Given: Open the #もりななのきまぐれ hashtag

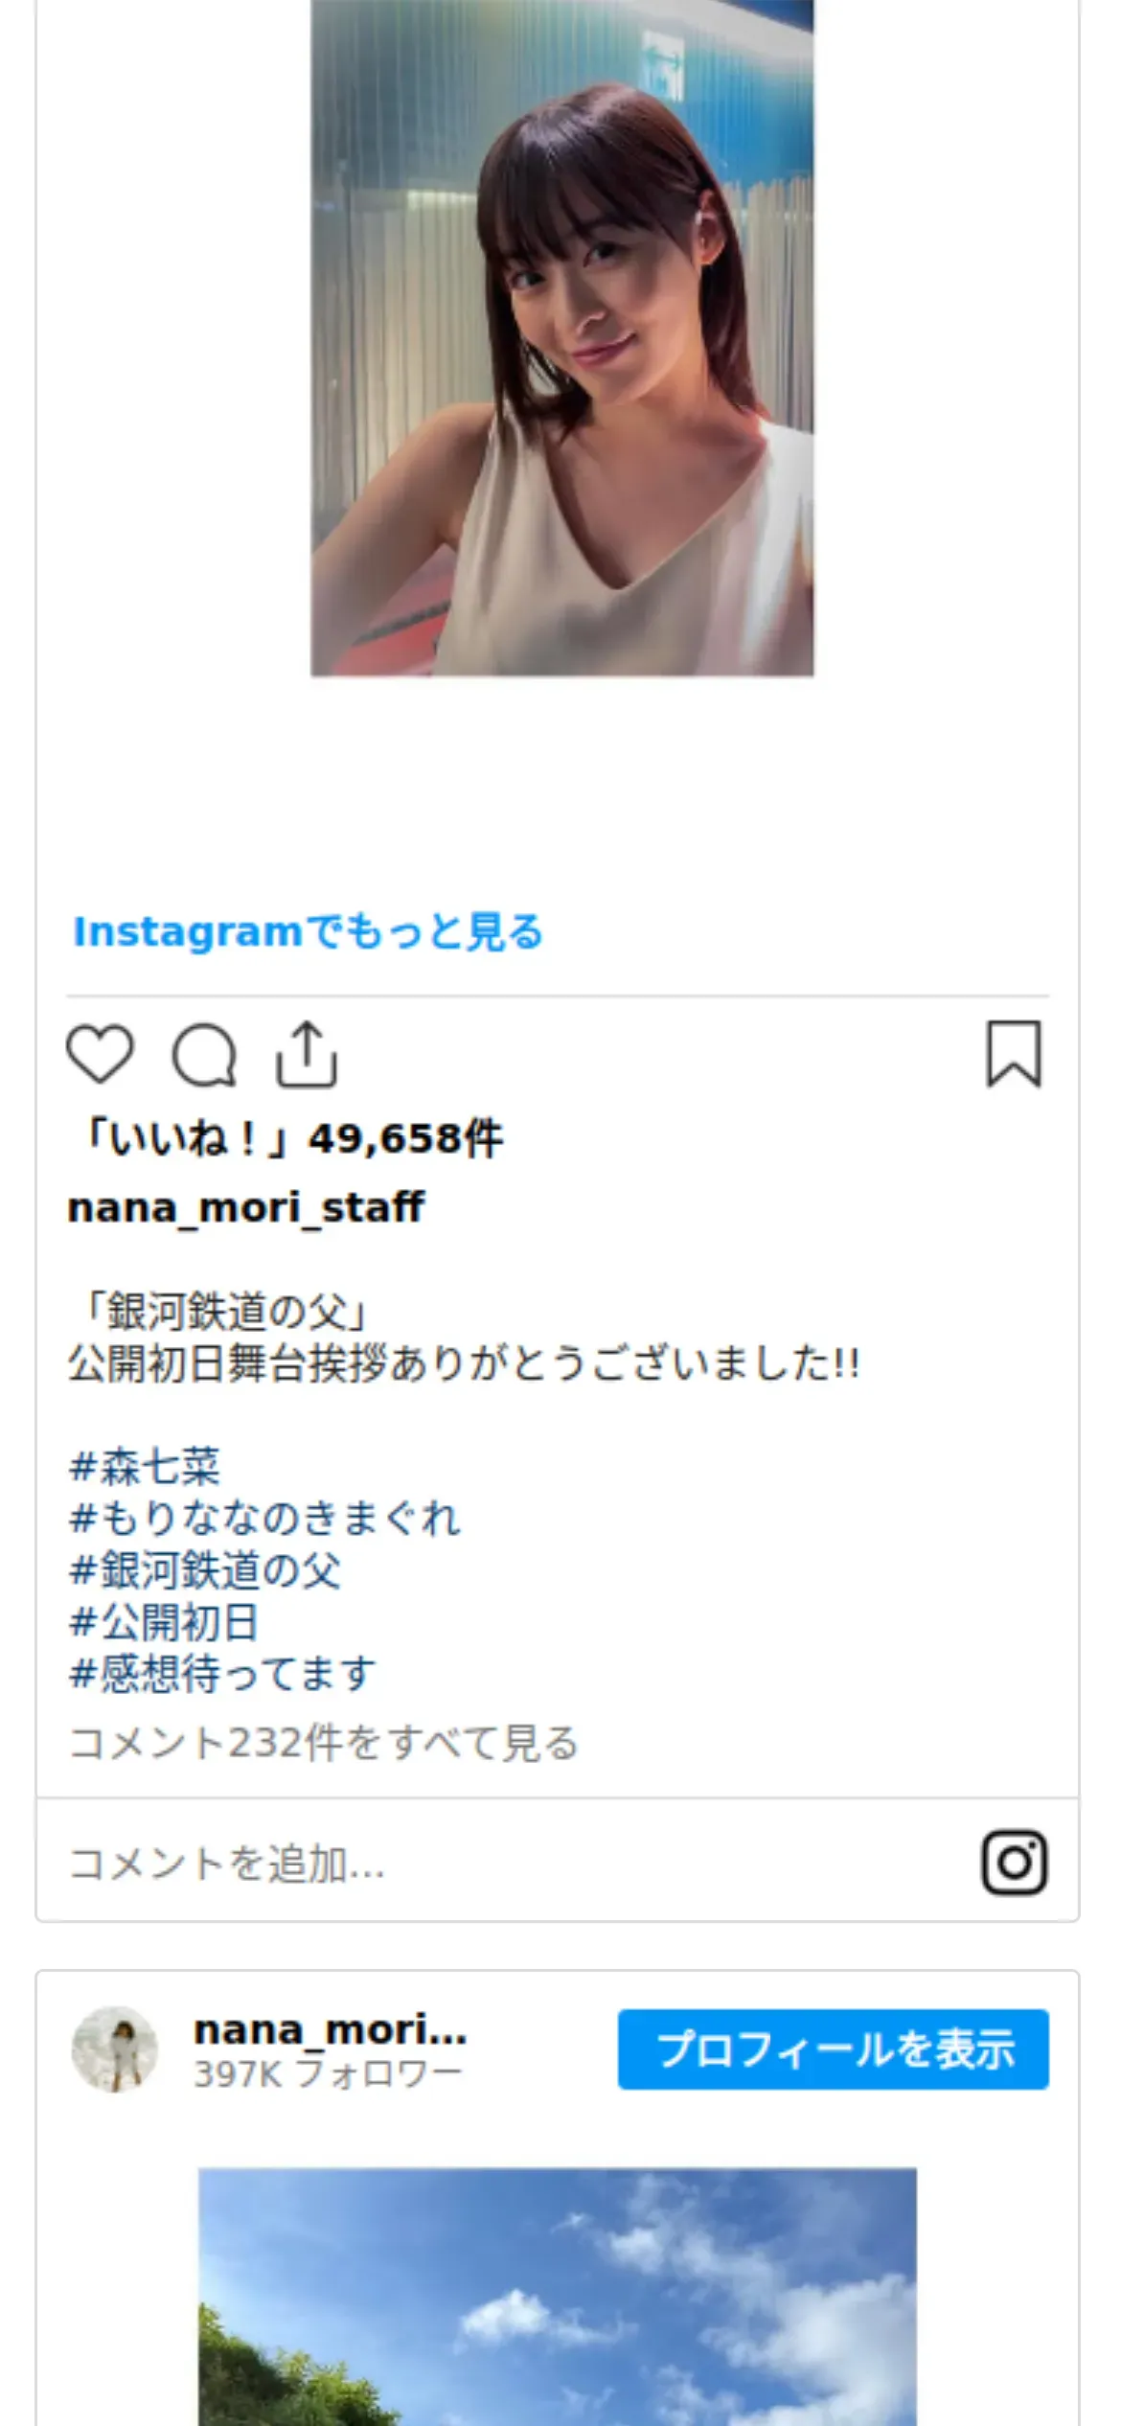Looking at the screenshot, I should pos(264,1519).
